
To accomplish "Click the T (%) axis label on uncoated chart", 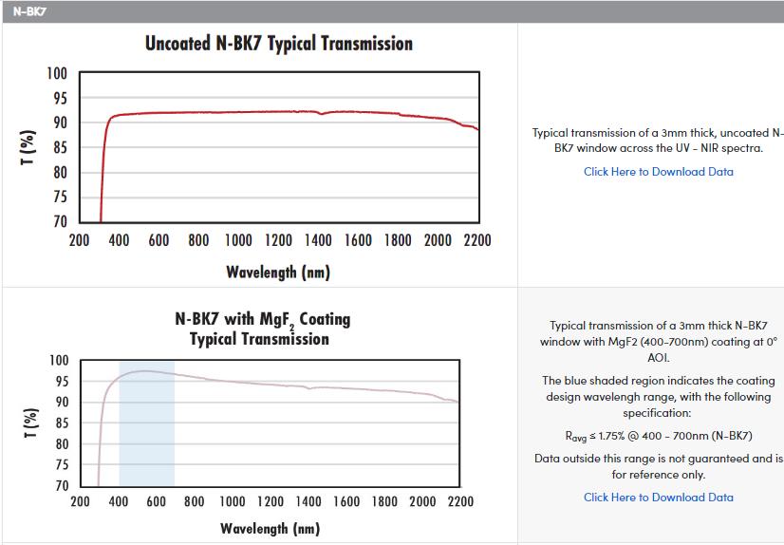I will click(x=27, y=147).
